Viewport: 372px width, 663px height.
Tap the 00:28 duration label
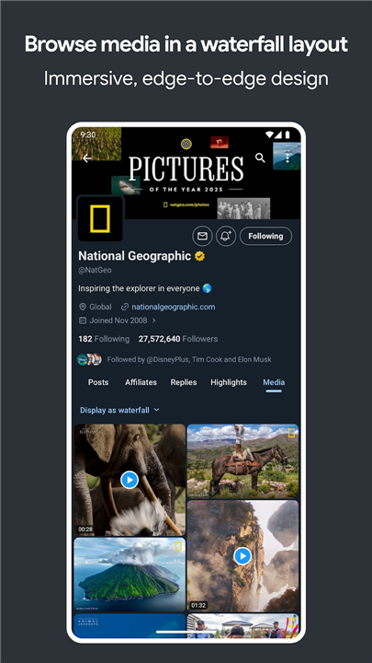[x=85, y=529]
